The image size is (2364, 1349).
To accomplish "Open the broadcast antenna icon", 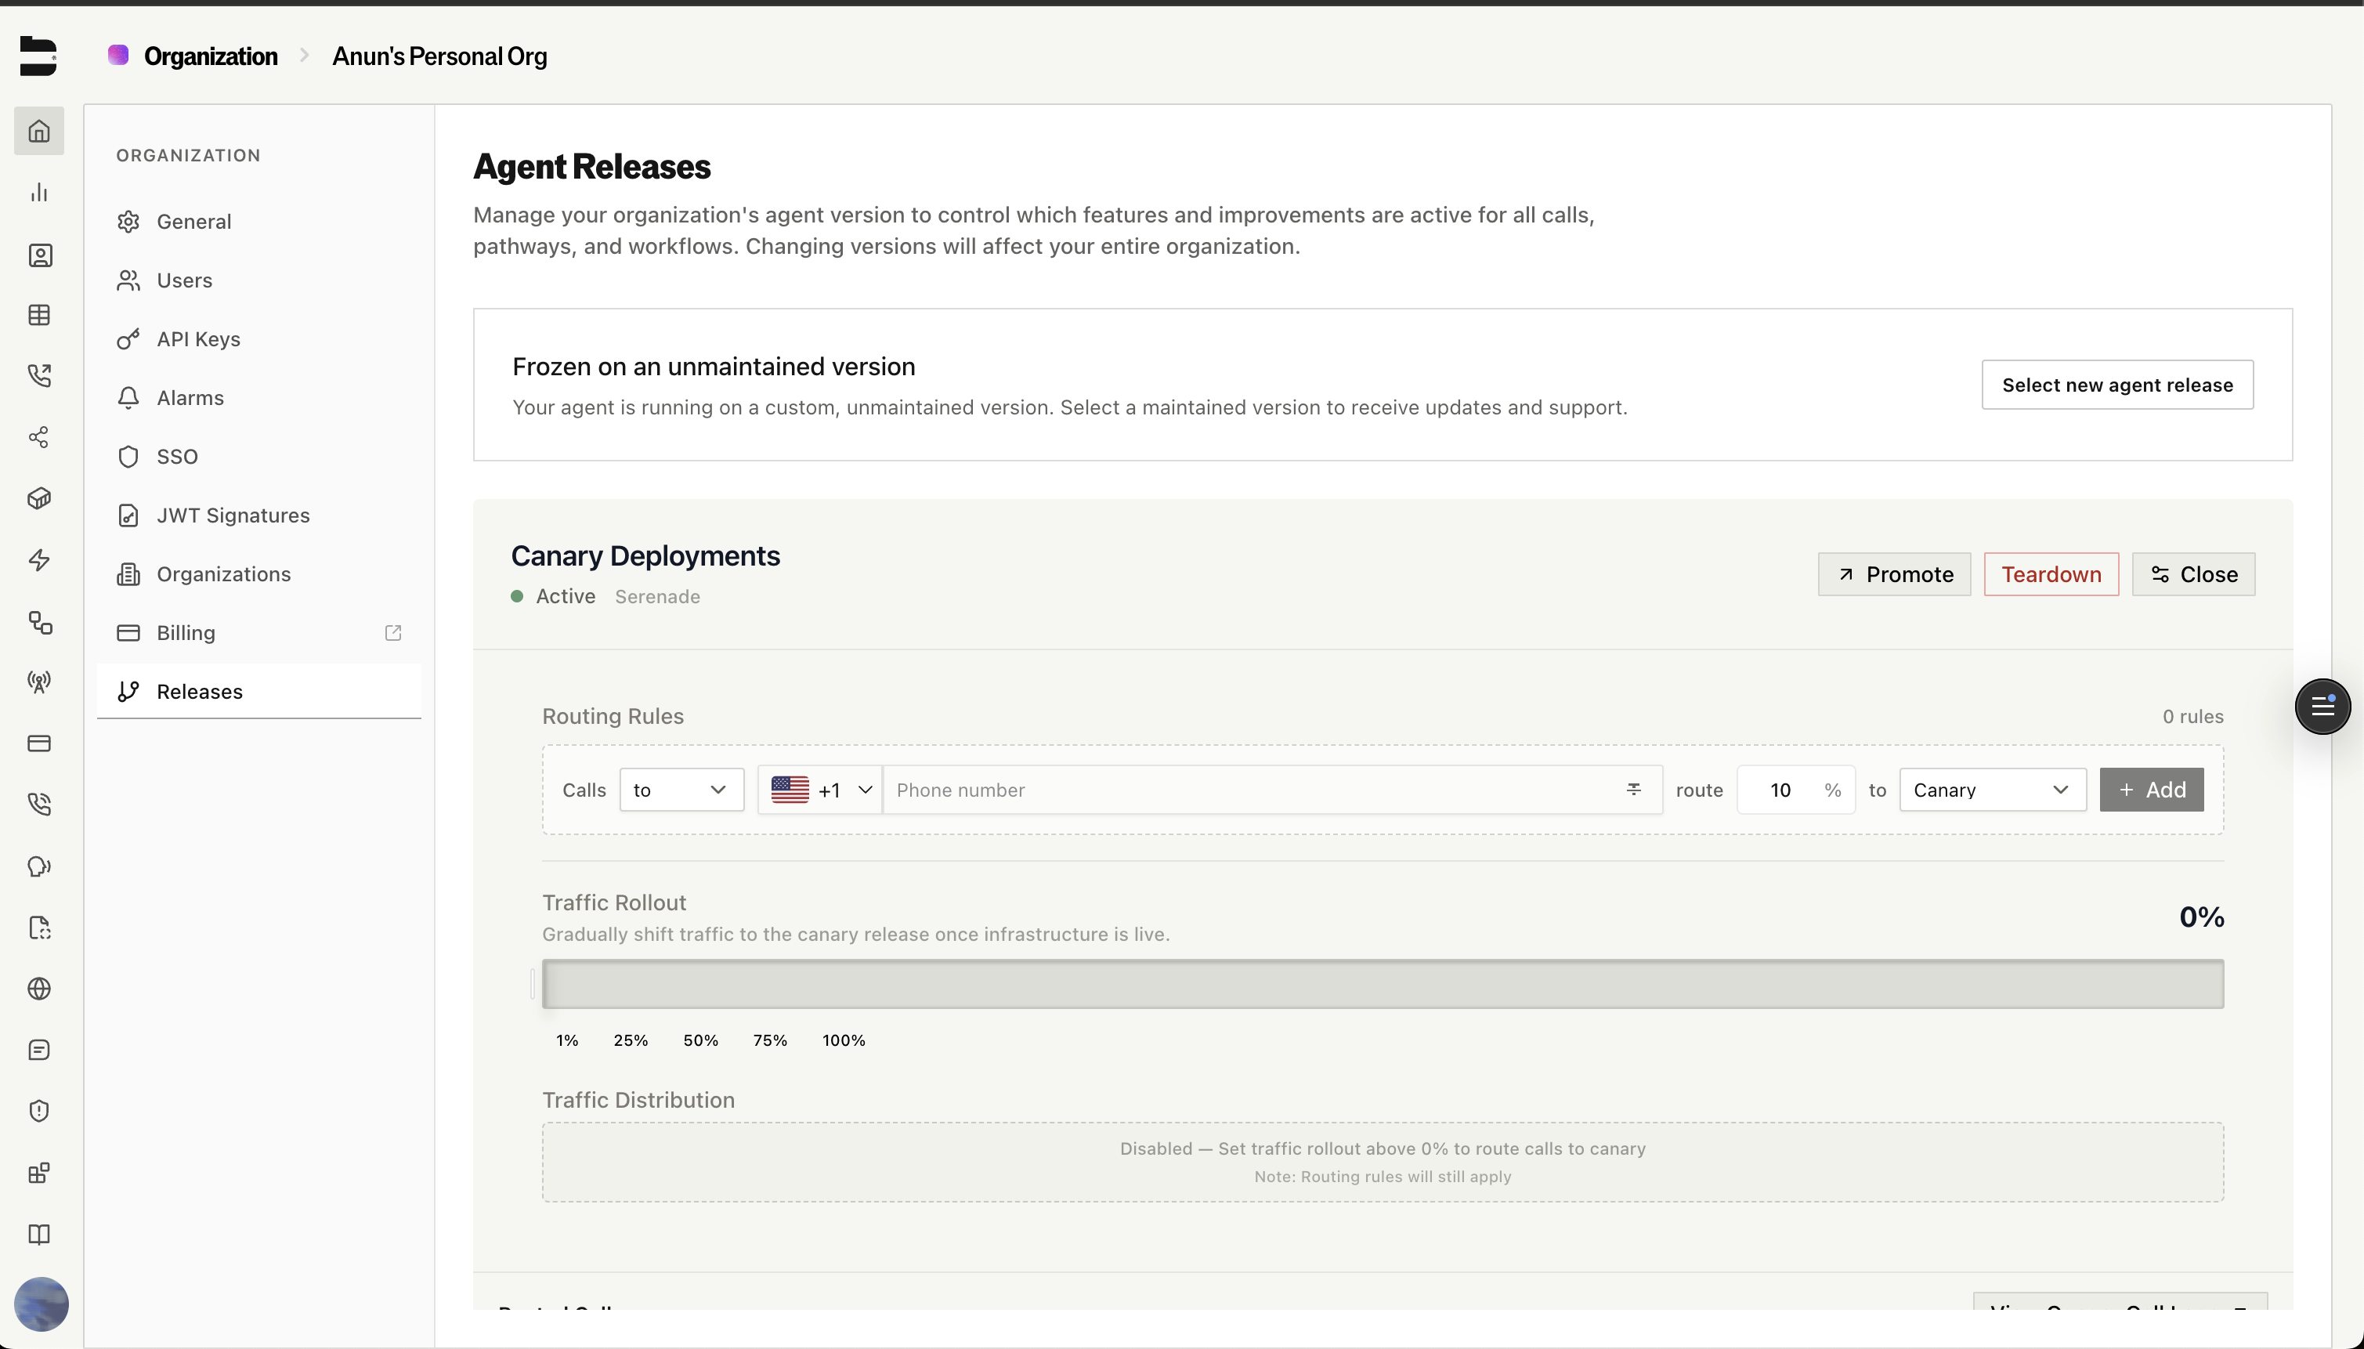I will [x=39, y=682].
